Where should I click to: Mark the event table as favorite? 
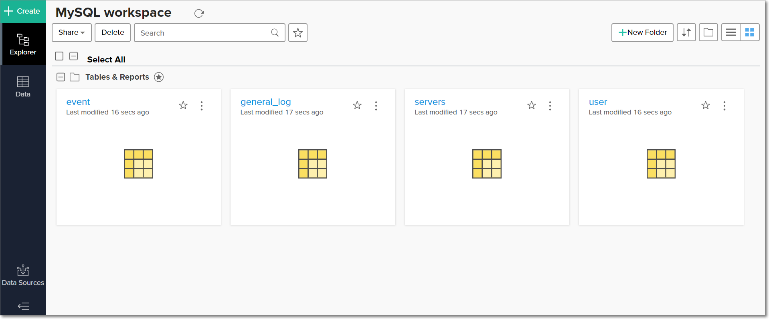tap(183, 105)
